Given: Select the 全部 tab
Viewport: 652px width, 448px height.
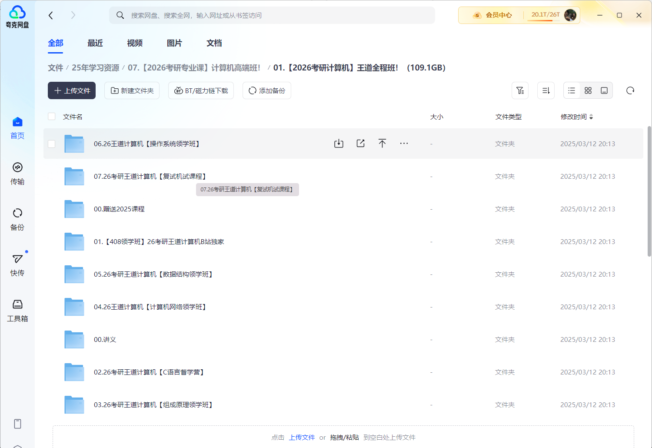Looking at the screenshot, I should click(x=56, y=43).
